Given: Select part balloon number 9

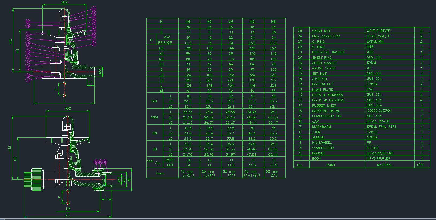Looking at the screenshot, I should coord(94,44).
